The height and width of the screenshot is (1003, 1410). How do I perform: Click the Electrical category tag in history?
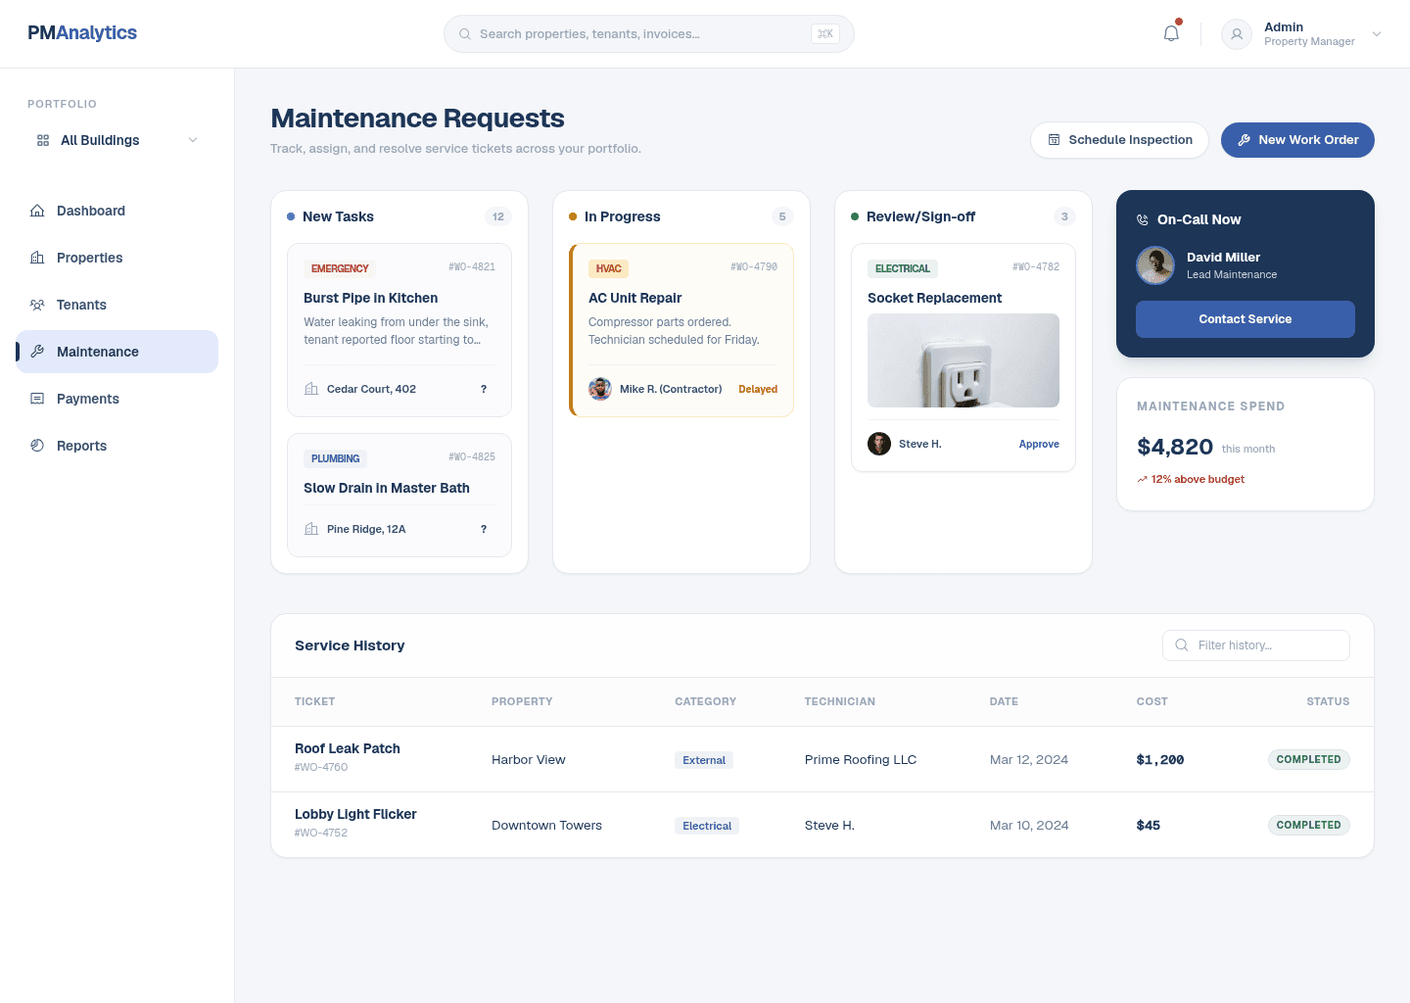[707, 826]
